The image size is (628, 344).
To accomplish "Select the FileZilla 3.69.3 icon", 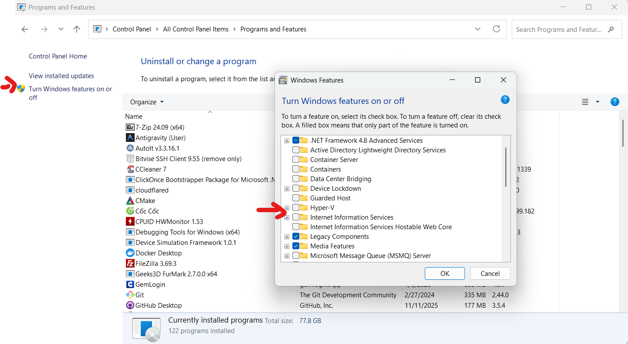I will 130,264.
